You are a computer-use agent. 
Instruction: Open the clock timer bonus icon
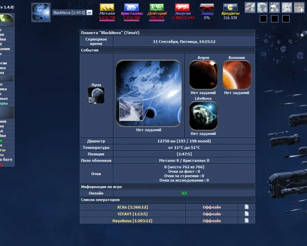(x=299, y=7)
